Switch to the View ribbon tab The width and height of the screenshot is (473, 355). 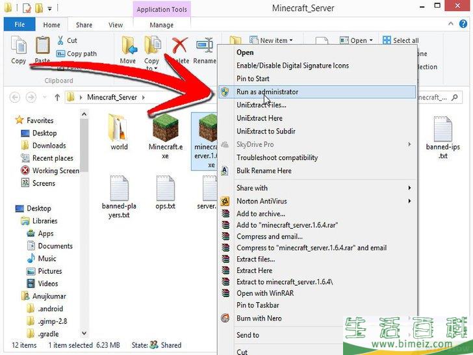[x=116, y=25]
